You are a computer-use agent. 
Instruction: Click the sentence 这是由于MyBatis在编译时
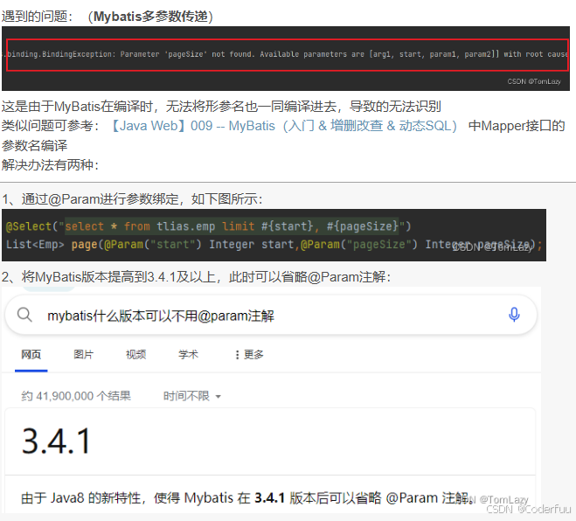[221, 107]
